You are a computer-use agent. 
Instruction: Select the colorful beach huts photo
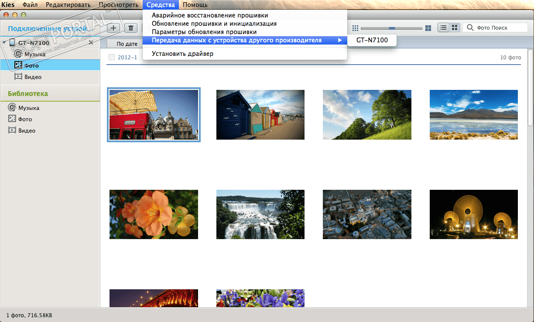pyautogui.click(x=260, y=115)
